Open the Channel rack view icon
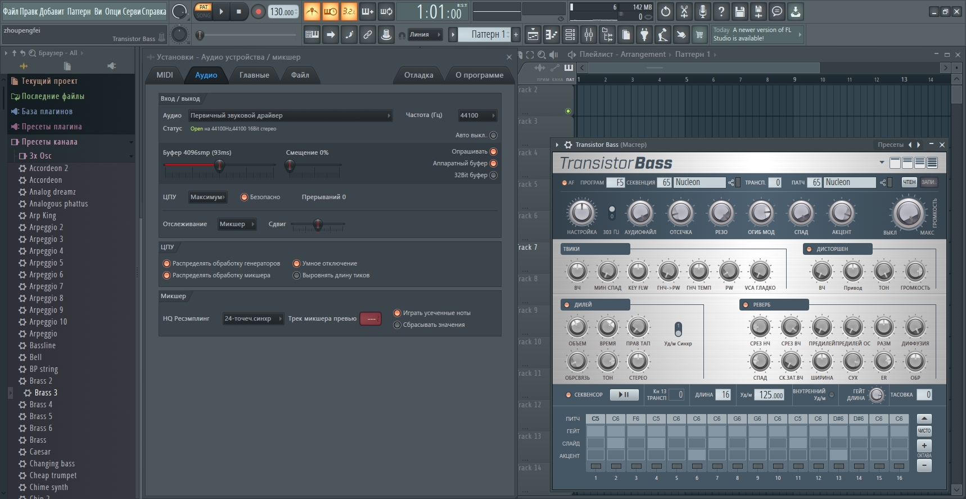966x499 pixels. point(570,35)
